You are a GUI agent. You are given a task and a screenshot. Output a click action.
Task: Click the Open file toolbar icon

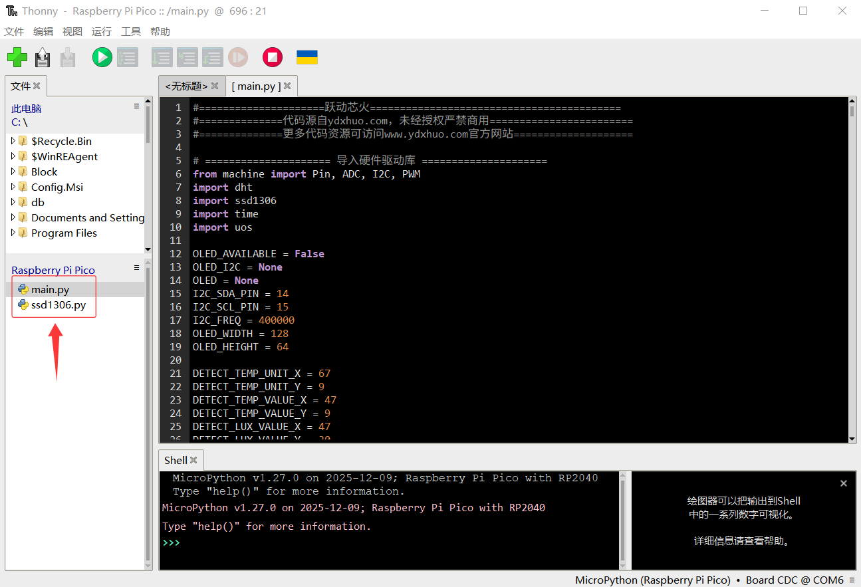tap(43, 57)
